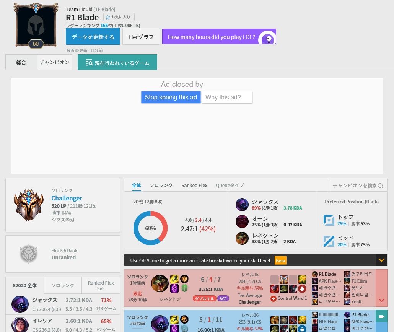Select the Ranked Flex 5v5 season tab

coord(101,285)
